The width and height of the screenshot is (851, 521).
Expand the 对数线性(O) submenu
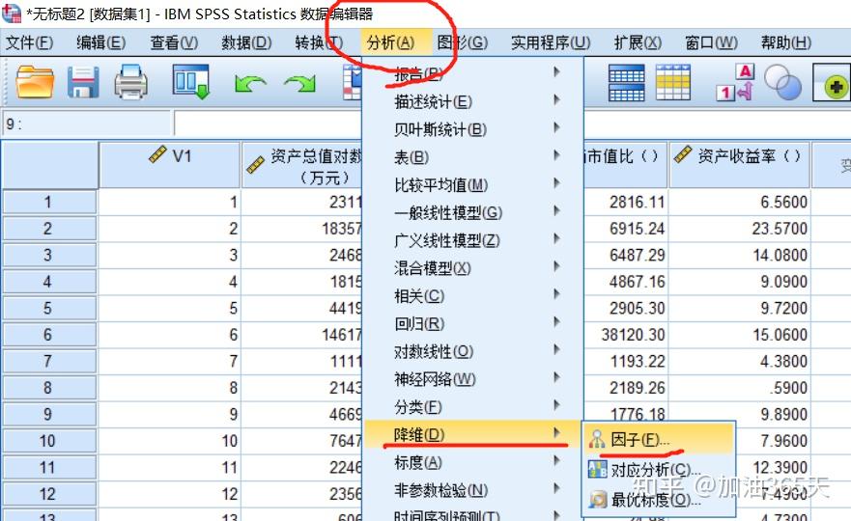[472, 351]
